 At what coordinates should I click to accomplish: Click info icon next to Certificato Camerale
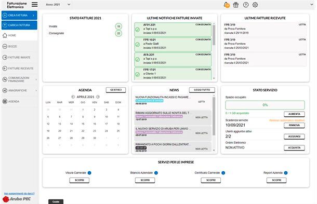click(x=223, y=173)
